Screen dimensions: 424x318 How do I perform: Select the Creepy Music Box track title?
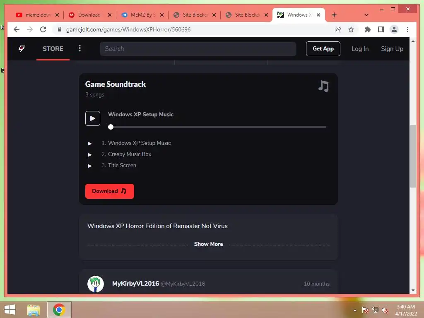[130, 154]
